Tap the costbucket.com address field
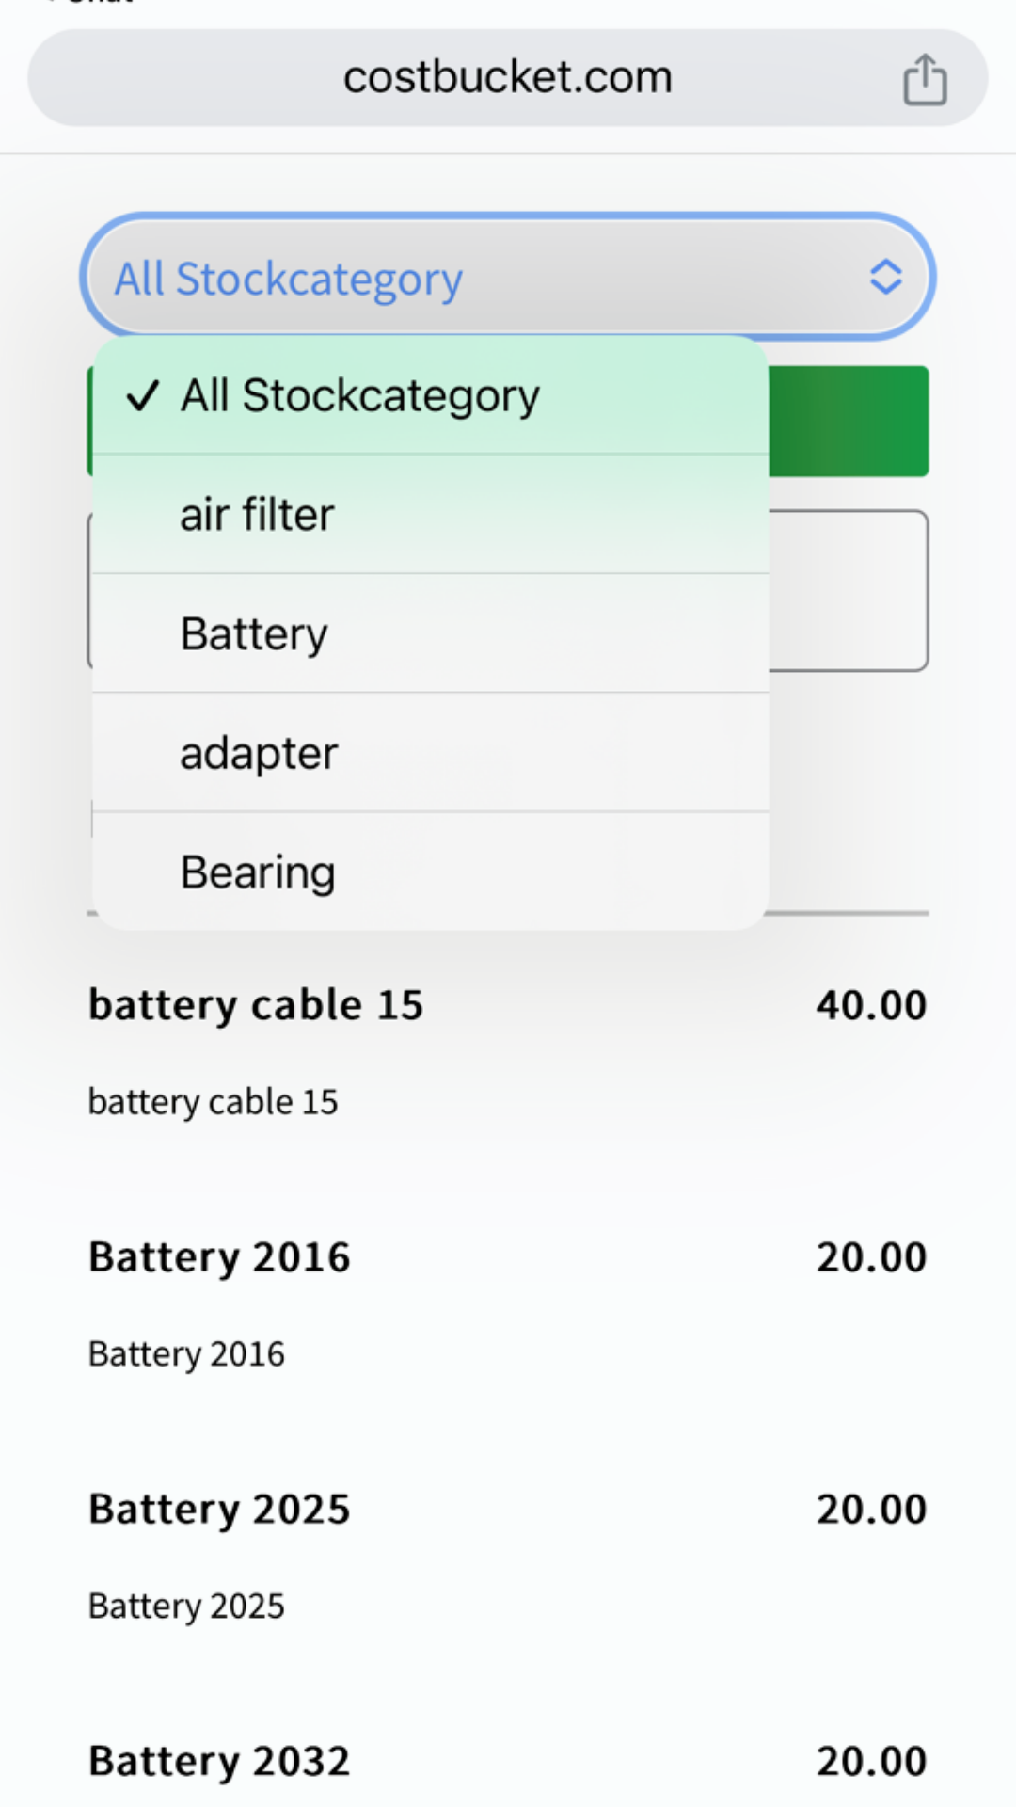Screen dimensions: 1016x1807 (x=507, y=77)
